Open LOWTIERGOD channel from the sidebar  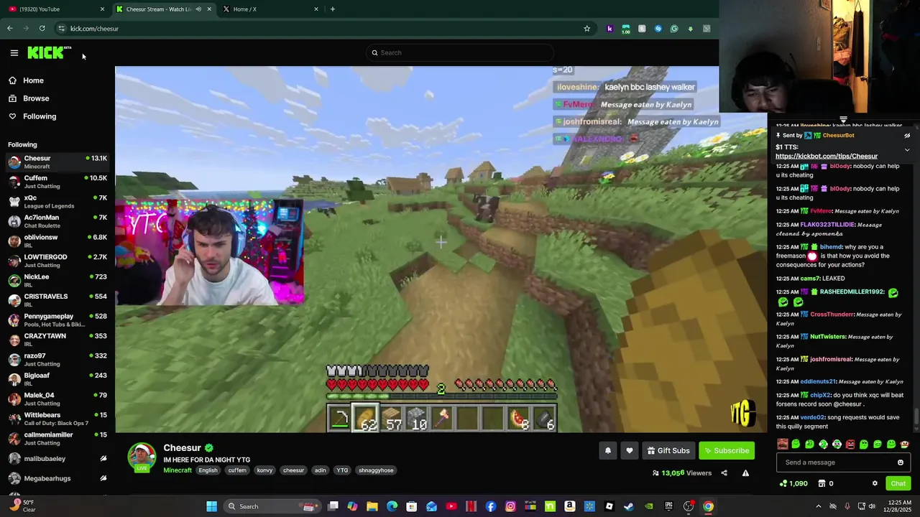coord(57,261)
